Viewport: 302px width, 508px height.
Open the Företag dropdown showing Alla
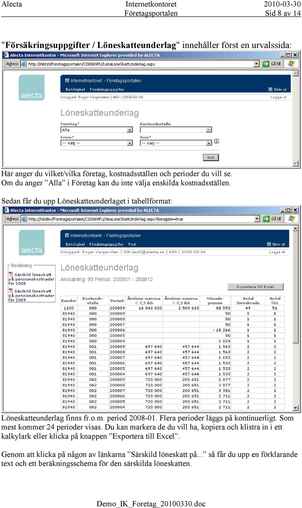[x=97, y=130]
